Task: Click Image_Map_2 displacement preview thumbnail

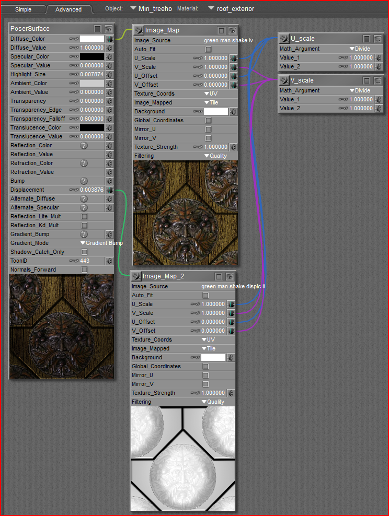Action: coord(183,459)
